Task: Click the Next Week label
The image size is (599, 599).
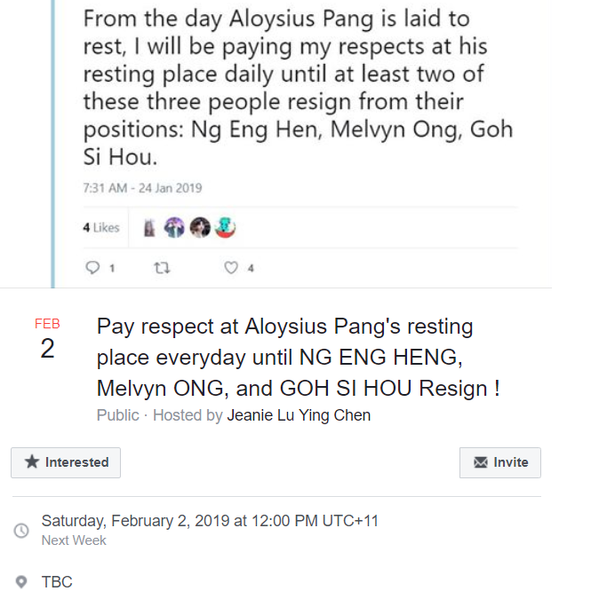Action: pos(74,540)
